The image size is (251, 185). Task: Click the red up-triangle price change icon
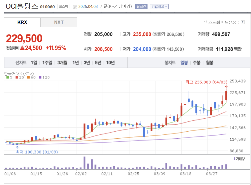22,48
